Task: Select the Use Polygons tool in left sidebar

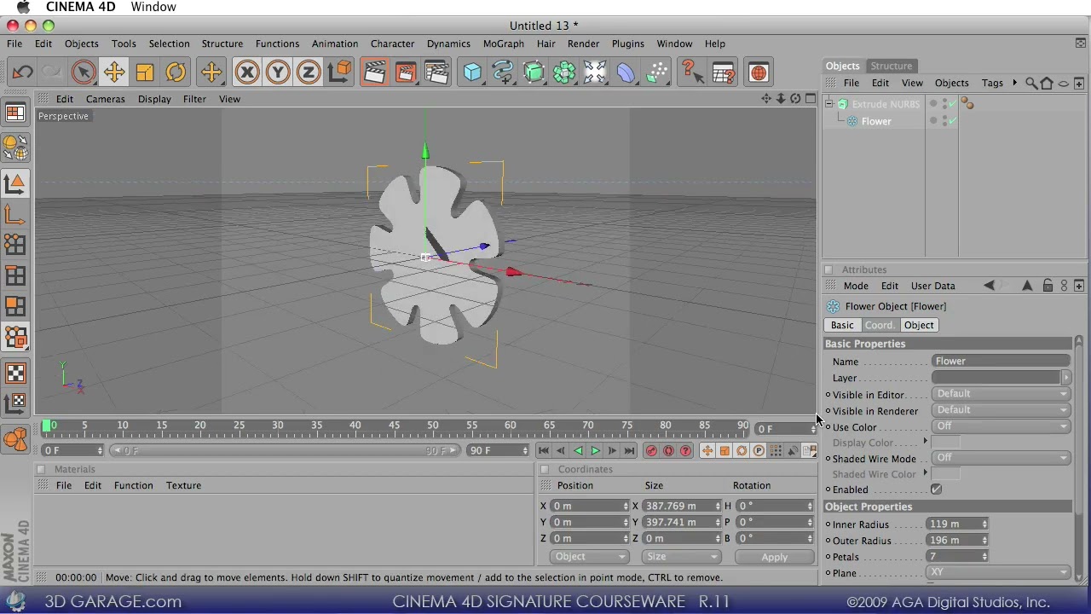Action: 15,306
